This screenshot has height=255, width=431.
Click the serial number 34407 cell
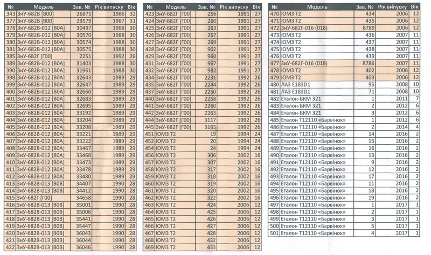pos(82,183)
